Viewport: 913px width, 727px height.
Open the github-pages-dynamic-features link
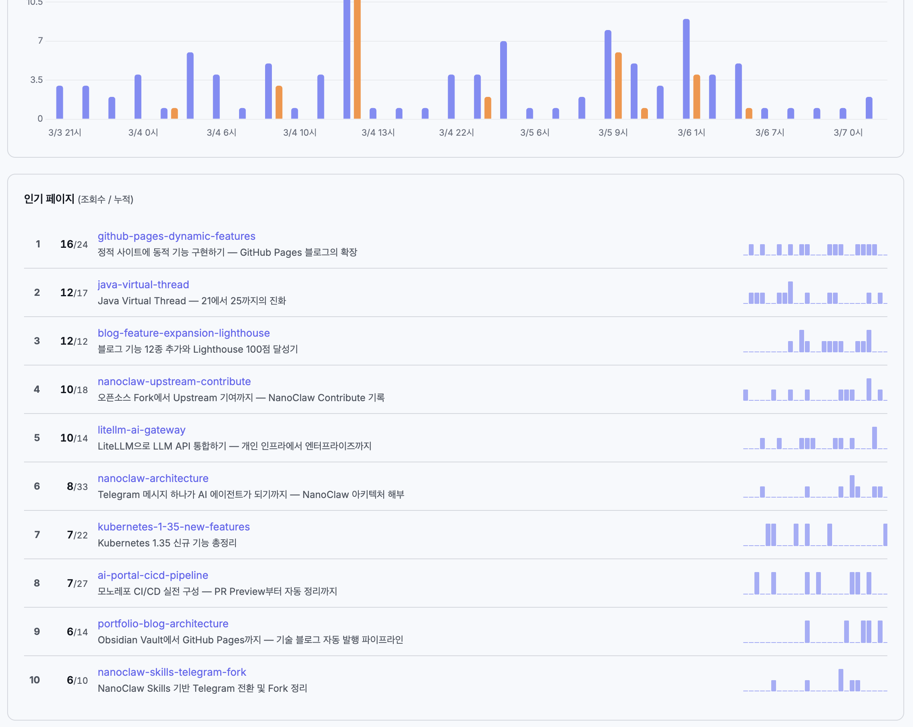pos(176,236)
